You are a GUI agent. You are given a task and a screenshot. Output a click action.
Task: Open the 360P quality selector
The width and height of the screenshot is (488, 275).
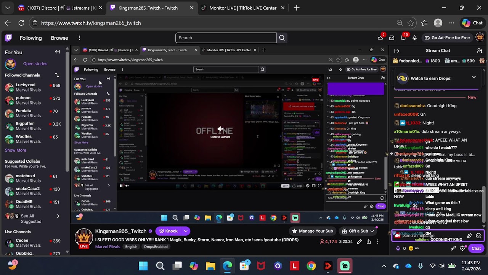(x=285, y=186)
